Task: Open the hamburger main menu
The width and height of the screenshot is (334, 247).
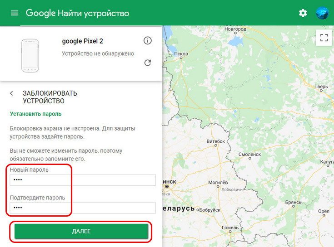Action: point(15,13)
